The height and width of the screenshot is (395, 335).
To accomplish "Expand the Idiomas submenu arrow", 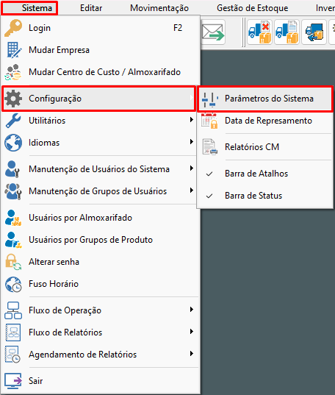I will 192,142.
